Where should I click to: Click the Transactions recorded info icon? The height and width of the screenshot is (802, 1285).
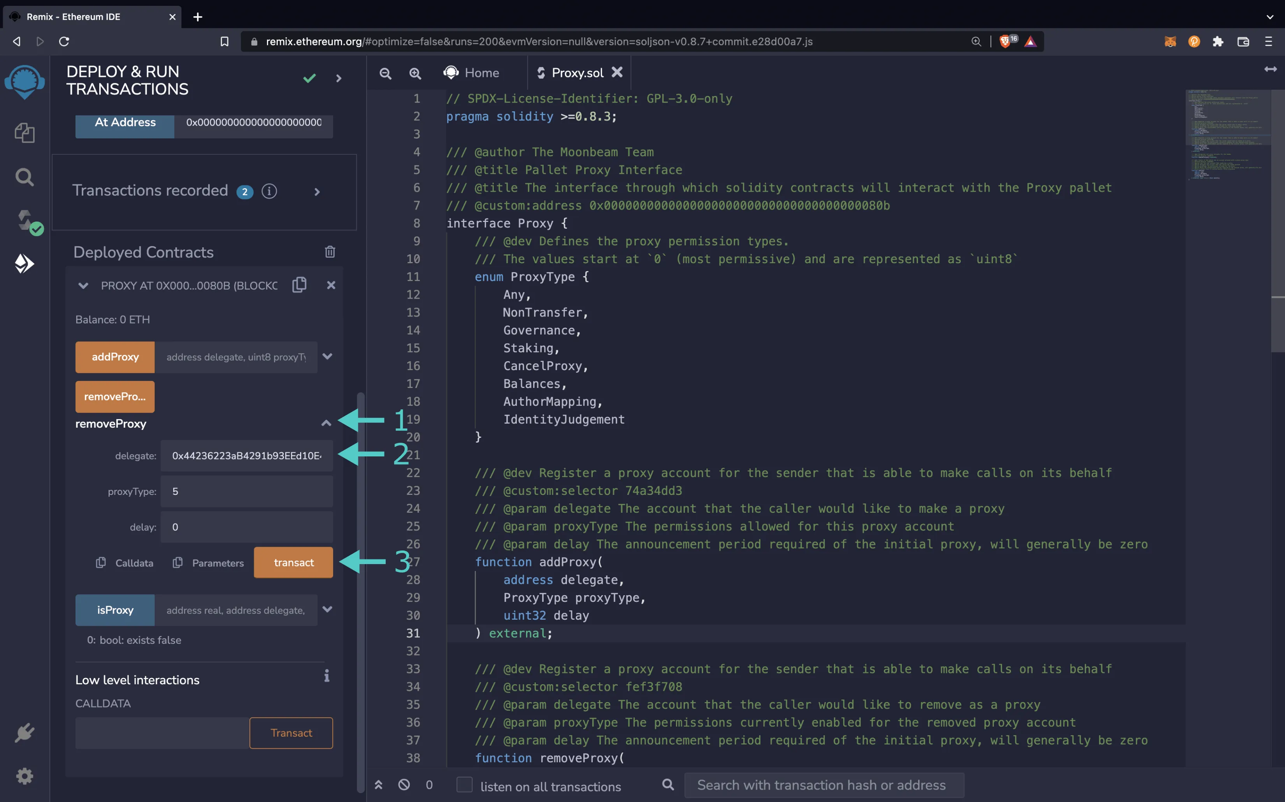point(269,192)
